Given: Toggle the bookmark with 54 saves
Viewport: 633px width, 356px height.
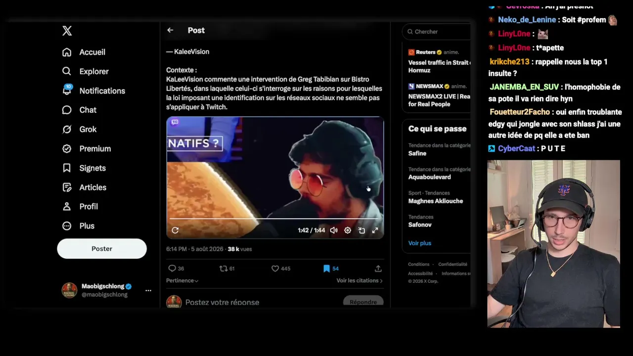Looking at the screenshot, I should click(331, 268).
